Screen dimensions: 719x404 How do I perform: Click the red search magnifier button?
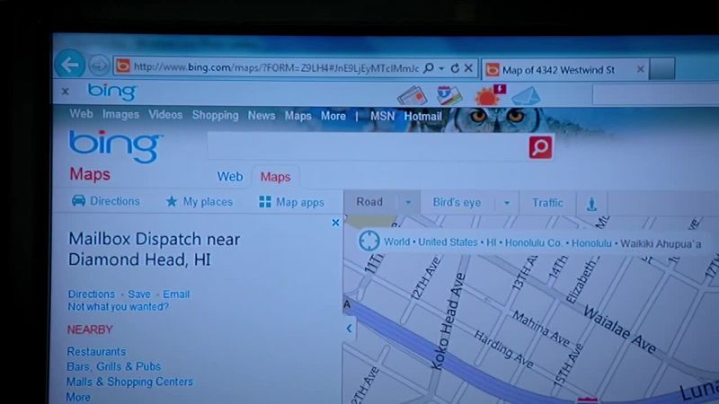[540, 147]
